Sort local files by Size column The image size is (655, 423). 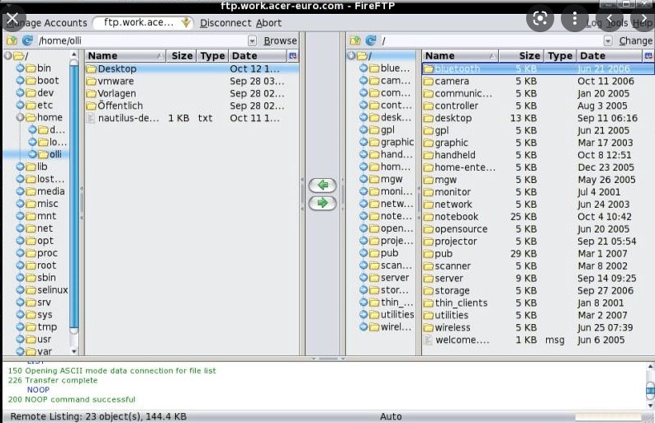[x=182, y=56]
